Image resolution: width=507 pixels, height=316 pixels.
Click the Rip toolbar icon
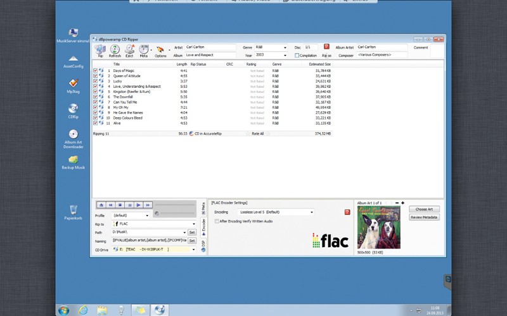99,49
